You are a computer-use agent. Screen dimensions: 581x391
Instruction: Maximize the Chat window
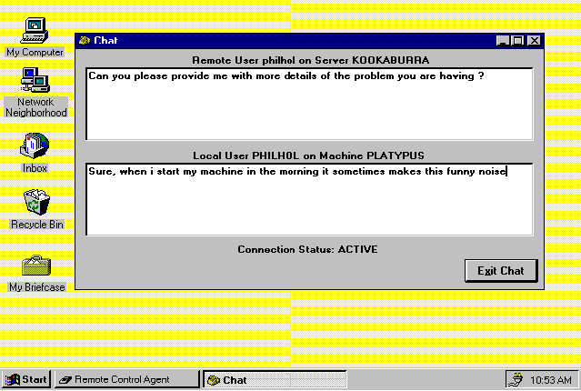pyautogui.click(x=517, y=41)
